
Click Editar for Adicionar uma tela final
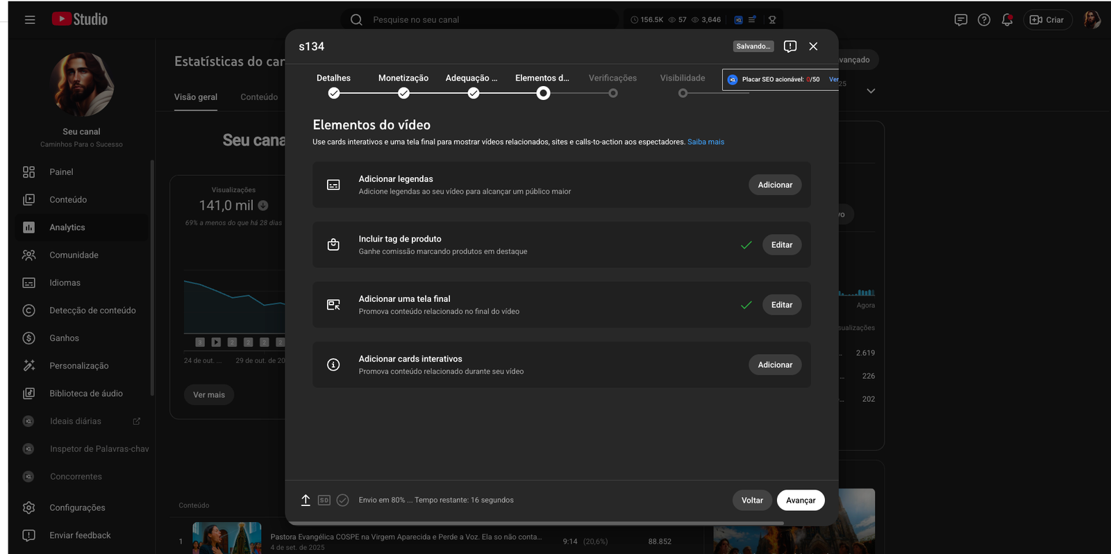click(782, 305)
